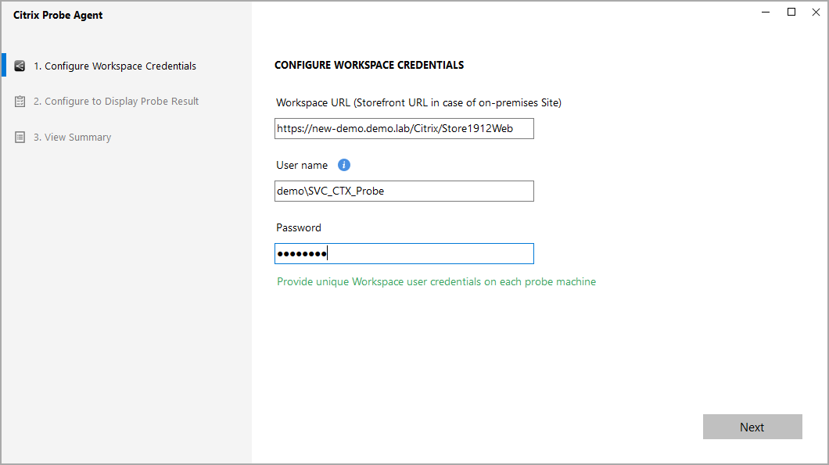Click the green unique credentials hint text
Screen dimensions: 829x465
point(436,281)
